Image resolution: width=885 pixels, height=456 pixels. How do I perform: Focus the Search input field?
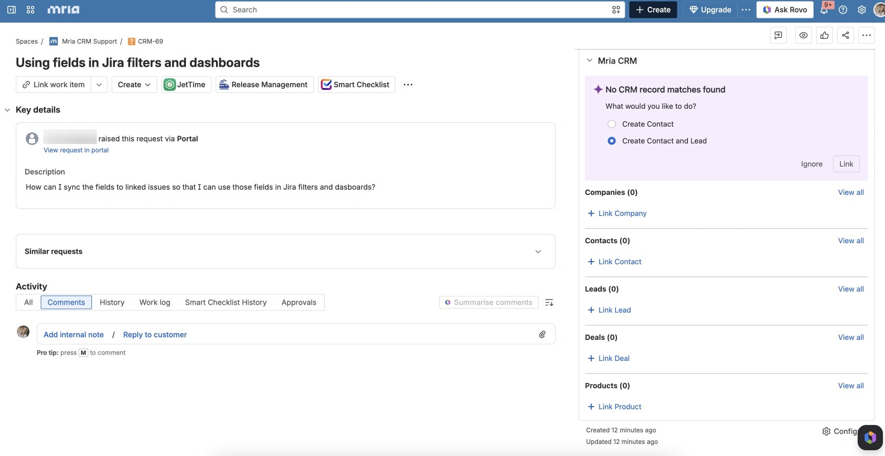(x=419, y=9)
